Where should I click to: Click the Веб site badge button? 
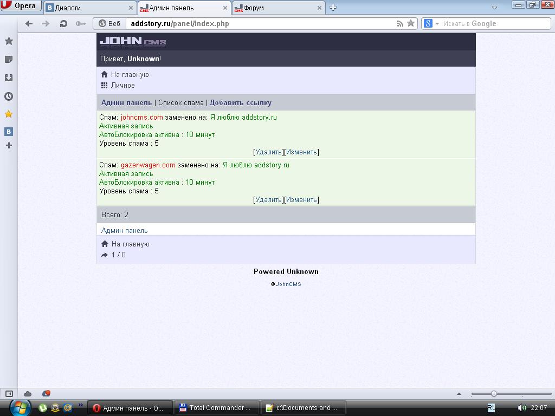(109, 24)
